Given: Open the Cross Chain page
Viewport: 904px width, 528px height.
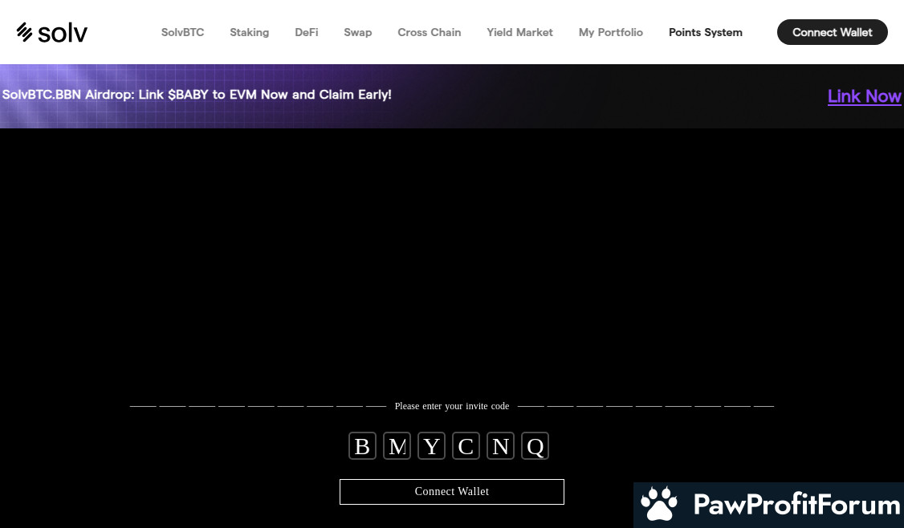Looking at the screenshot, I should click(x=430, y=32).
